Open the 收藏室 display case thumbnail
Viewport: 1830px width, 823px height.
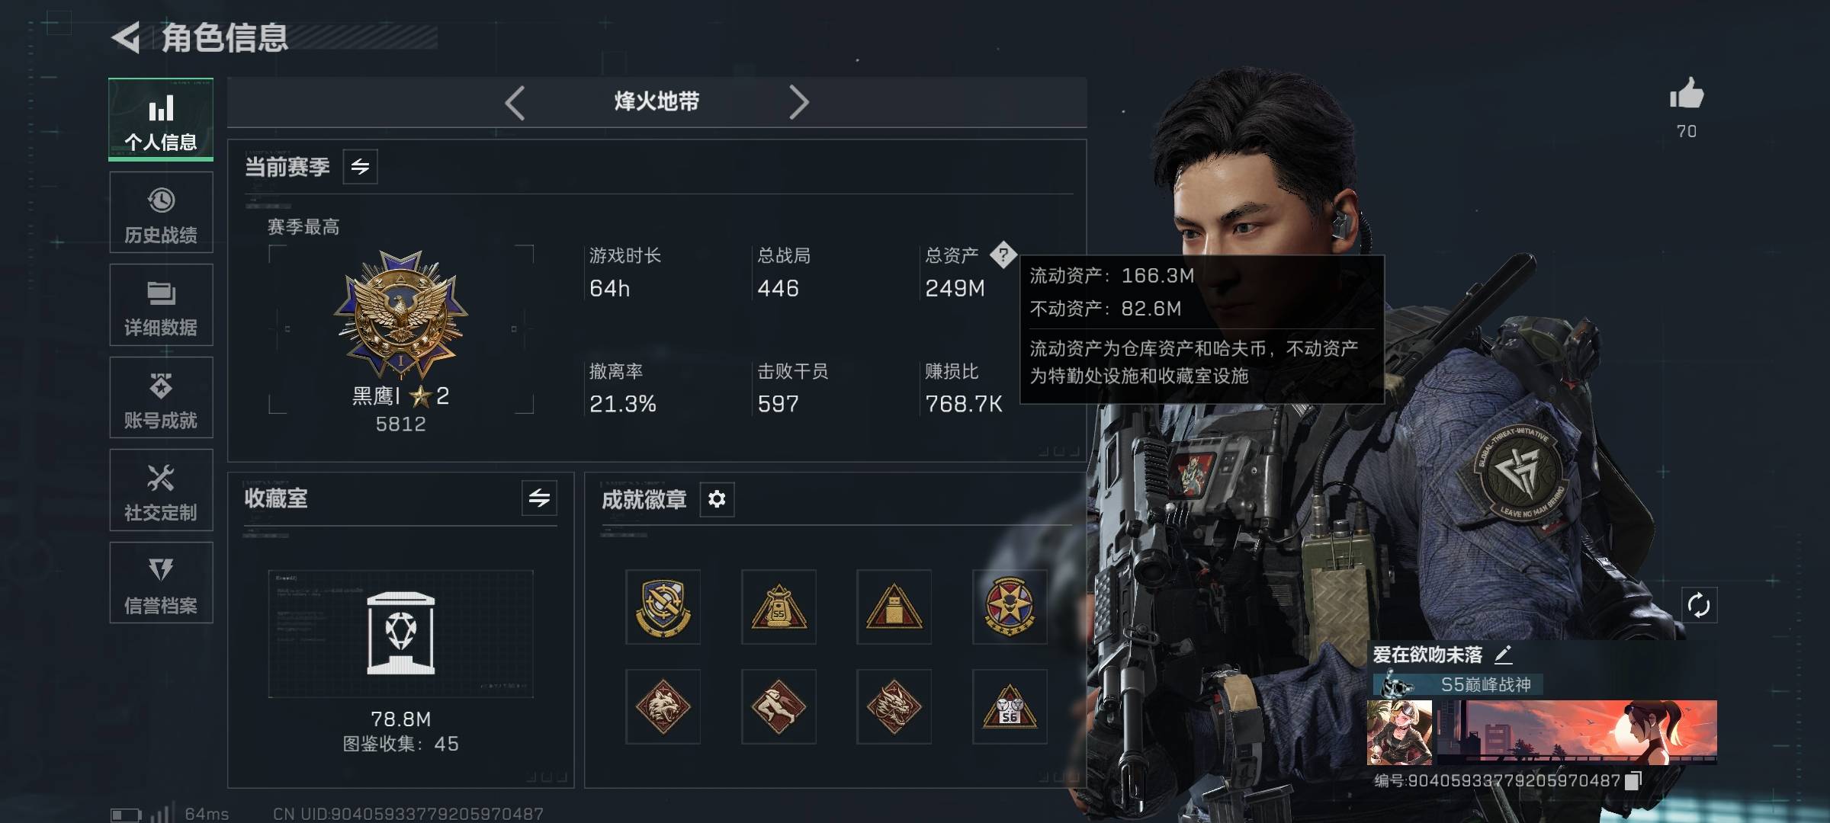click(400, 634)
